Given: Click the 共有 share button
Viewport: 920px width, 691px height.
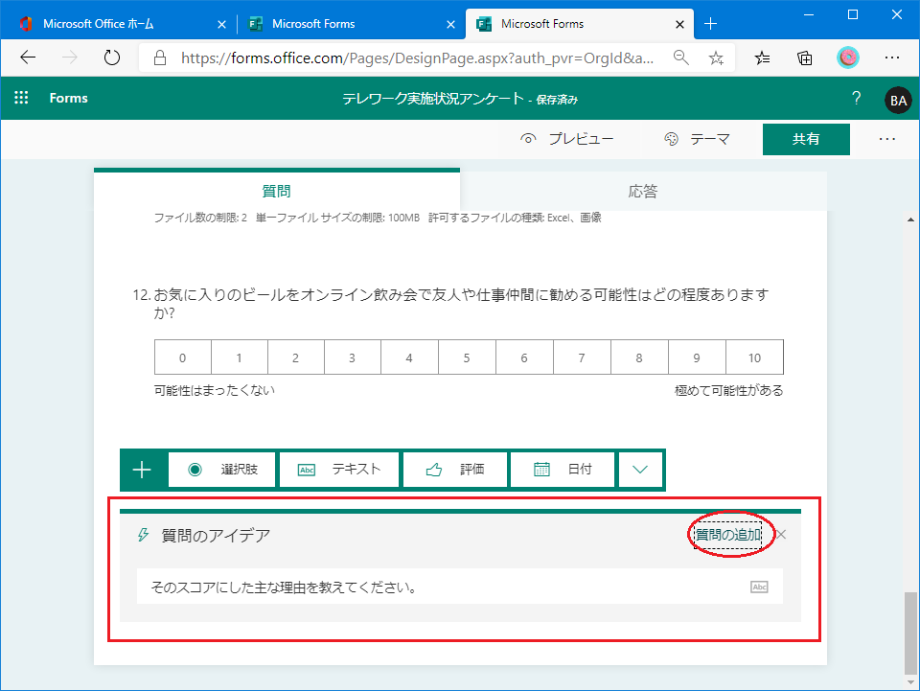Looking at the screenshot, I should point(805,139).
